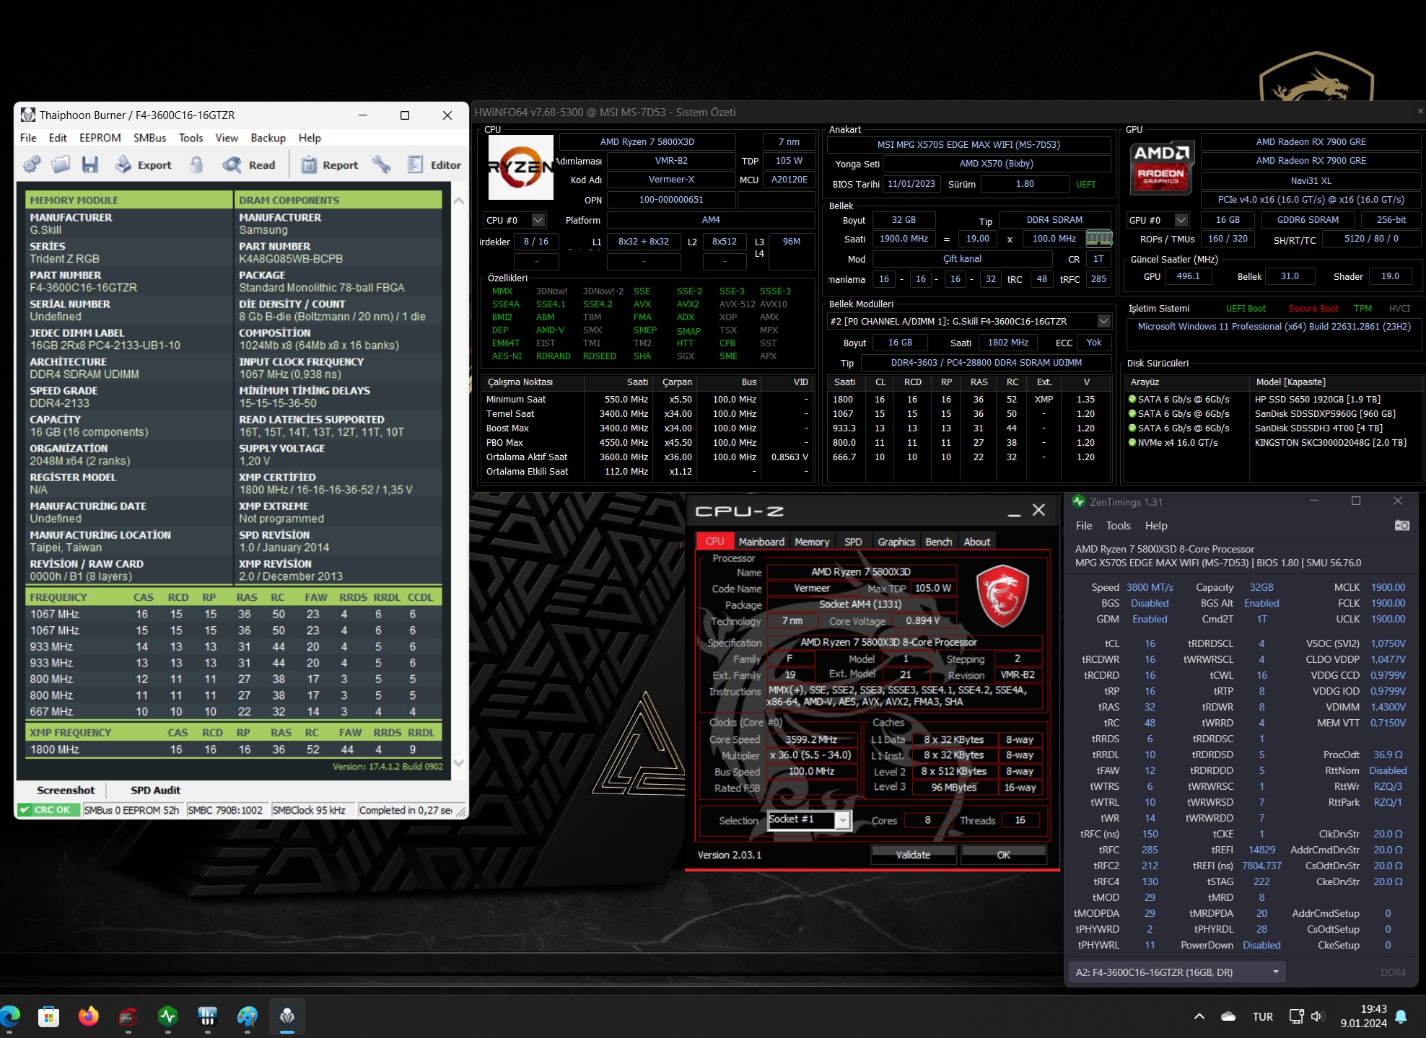
Task: Open the Graphics tab in CPU-Z
Action: pyautogui.click(x=896, y=542)
